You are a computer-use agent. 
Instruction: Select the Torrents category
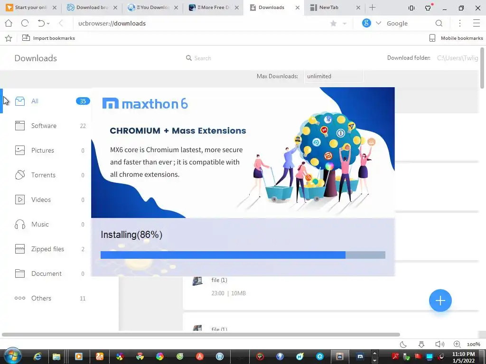tap(46, 175)
